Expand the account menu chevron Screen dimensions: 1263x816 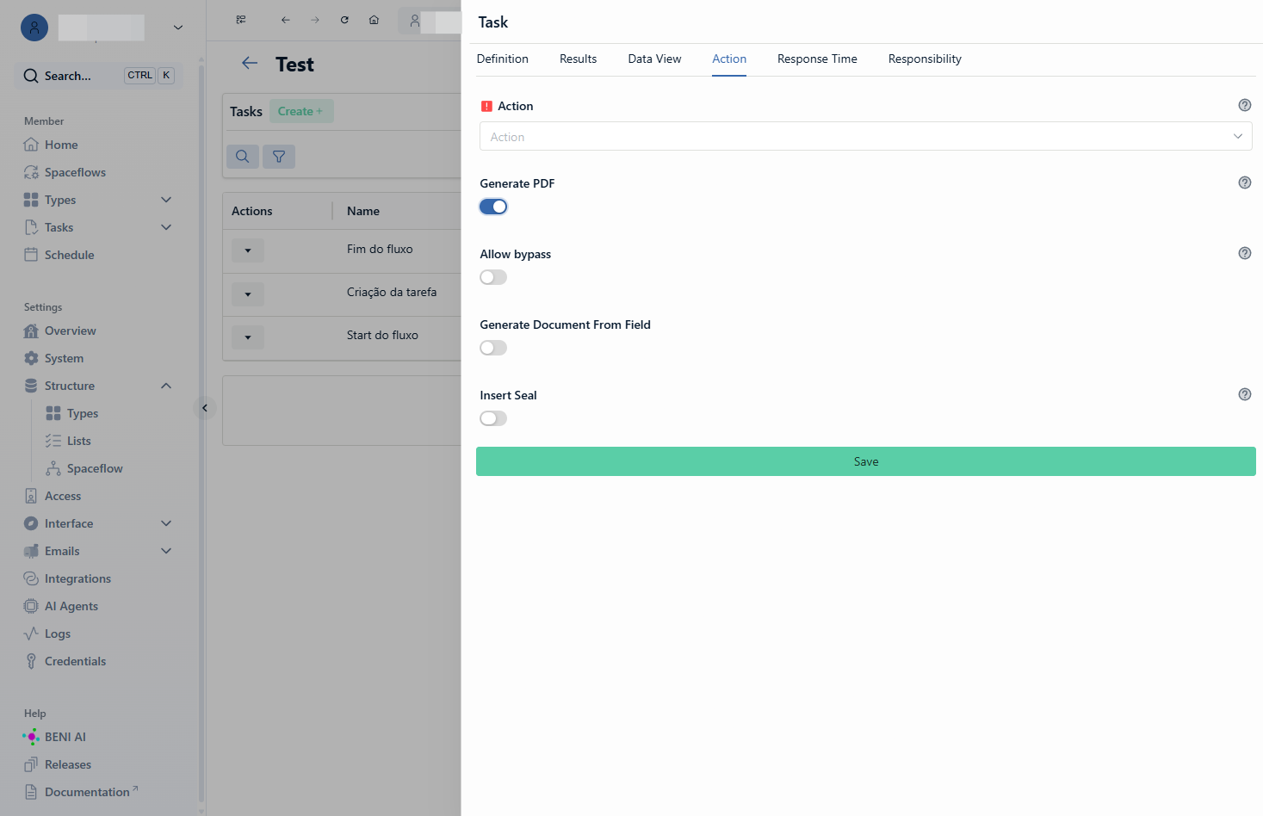tap(178, 28)
